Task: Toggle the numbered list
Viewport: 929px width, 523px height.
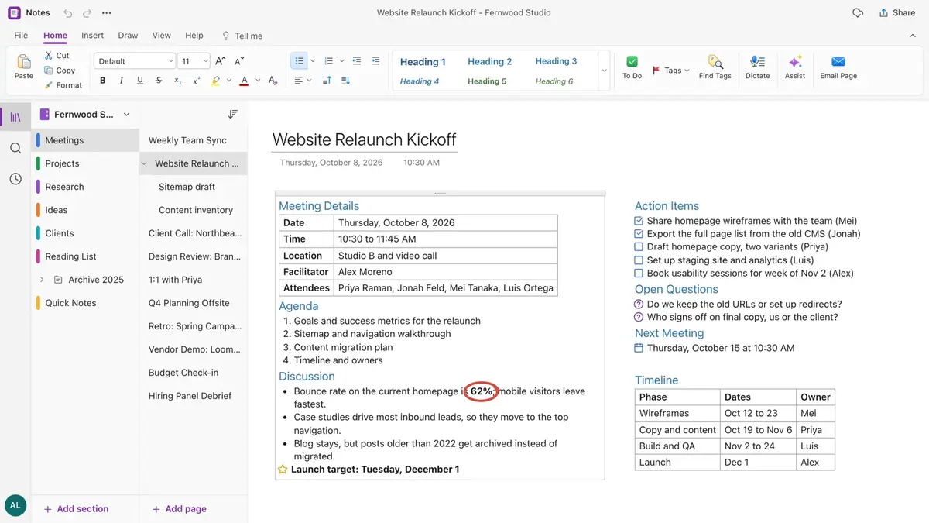Action: (x=329, y=61)
